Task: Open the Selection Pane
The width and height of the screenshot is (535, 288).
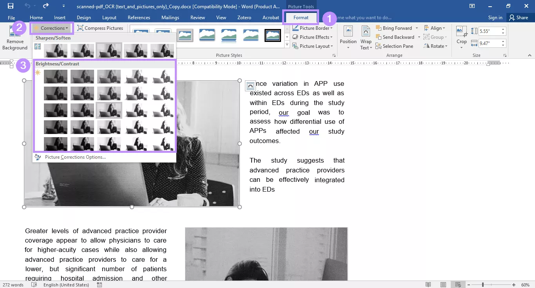Action: [x=395, y=46]
